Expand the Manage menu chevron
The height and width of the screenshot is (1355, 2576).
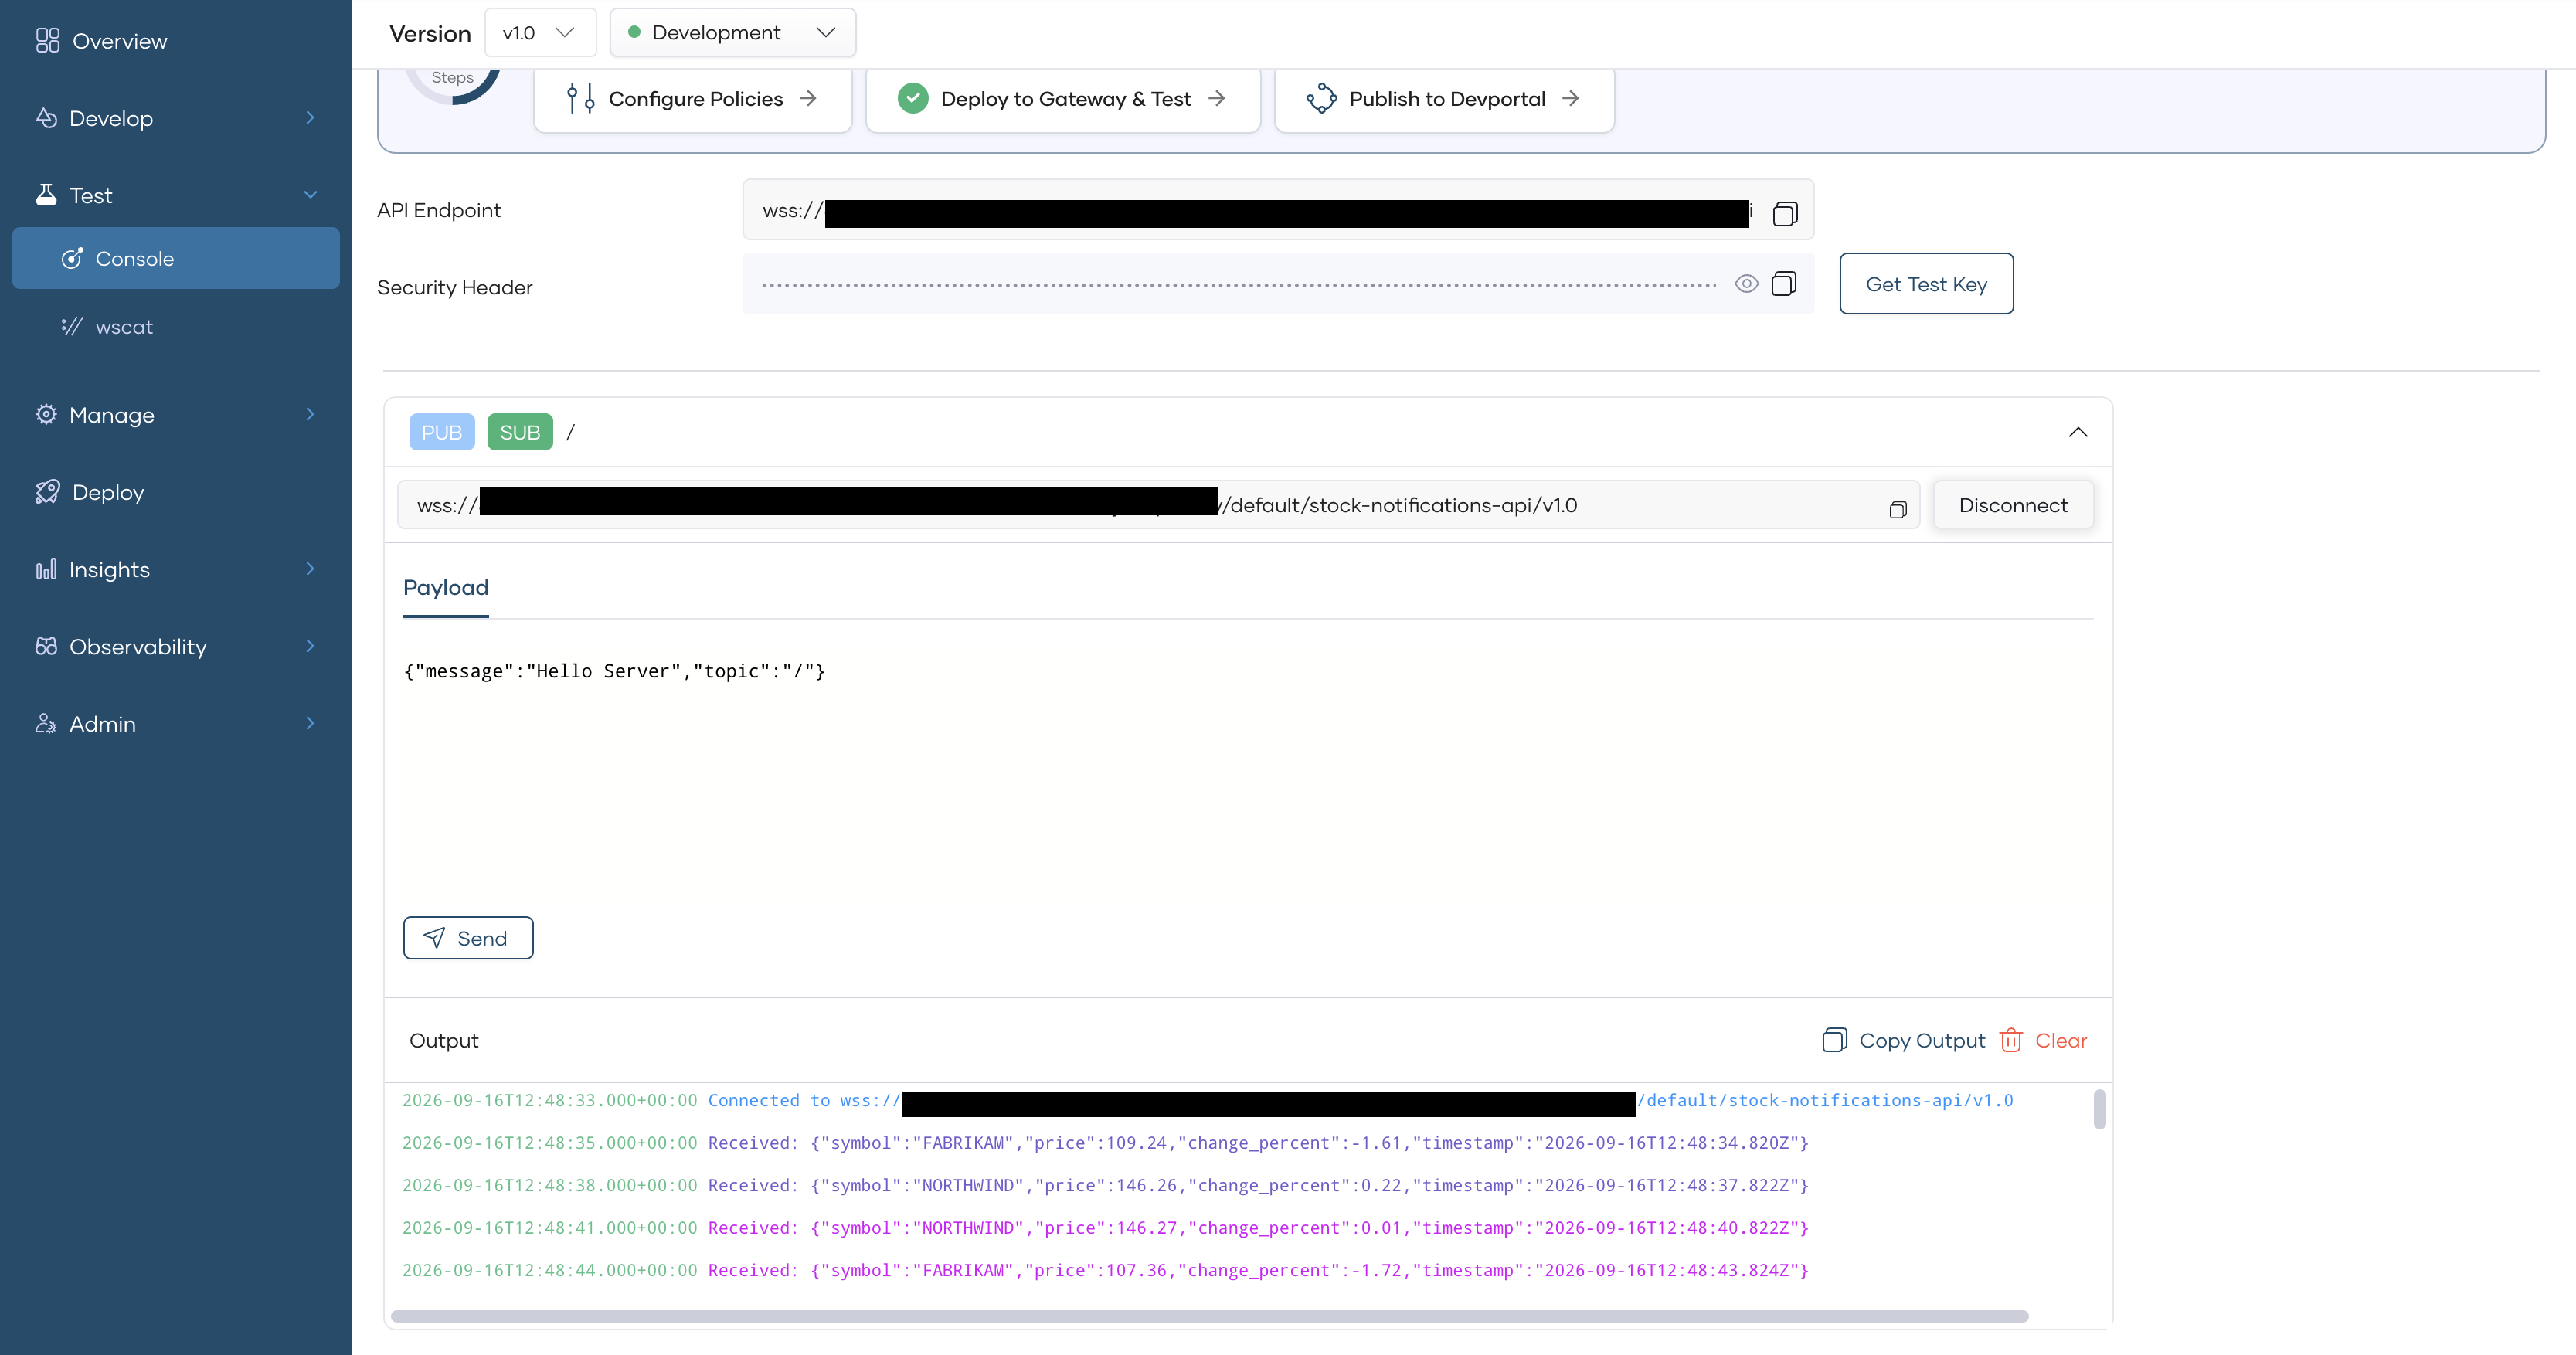tap(310, 413)
